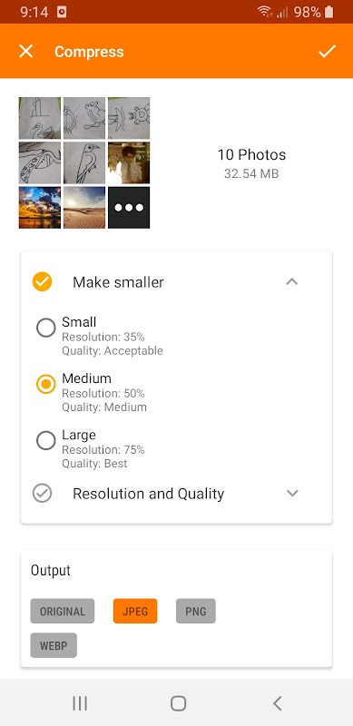Screen dimensions: 353x726
Task: Tap the Android home navigation icon
Action: pyautogui.click(x=179, y=703)
